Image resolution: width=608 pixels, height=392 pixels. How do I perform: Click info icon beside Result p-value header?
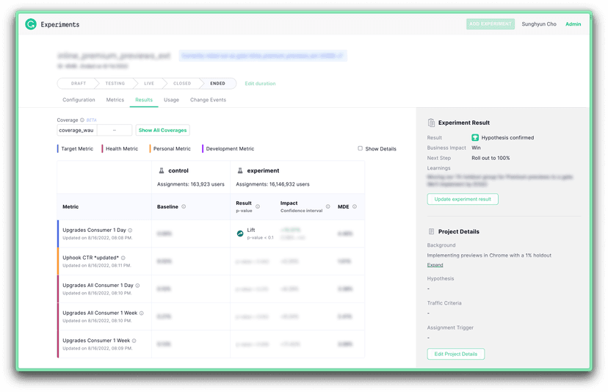[258, 207]
